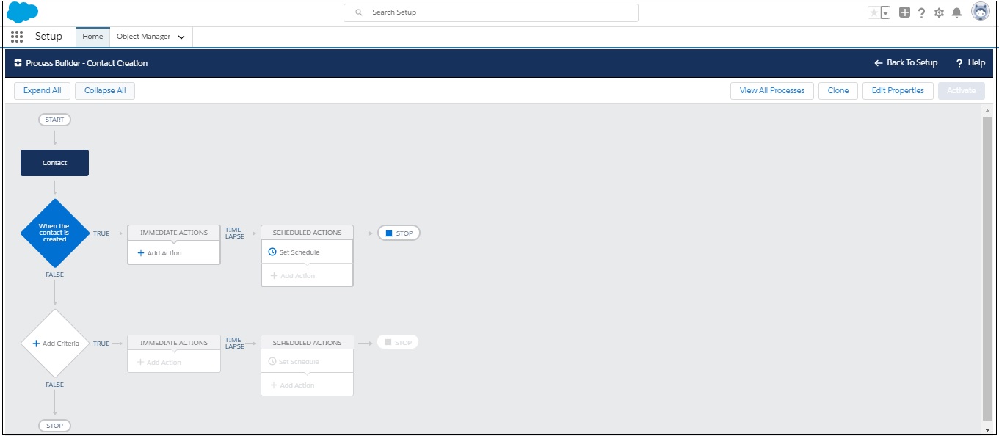The image size is (999, 436).
Task: Click the second SCHEDULED ACTIONS header
Action: [x=307, y=343]
